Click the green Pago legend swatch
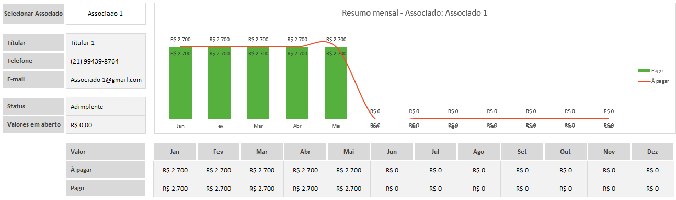The width and height of the screenshot is (676, 200). pos(644,70)
